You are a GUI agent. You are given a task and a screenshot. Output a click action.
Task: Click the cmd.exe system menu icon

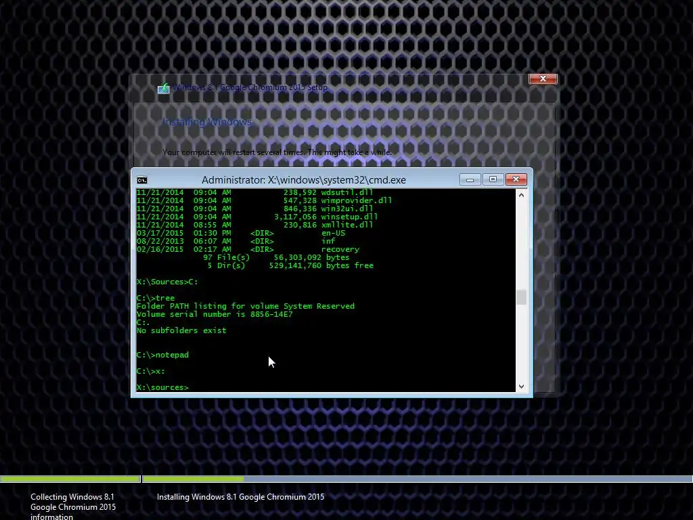(x=142, y=180)
